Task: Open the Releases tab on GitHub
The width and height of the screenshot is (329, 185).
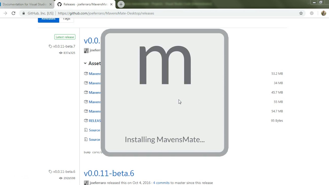Action: (49, 20)
